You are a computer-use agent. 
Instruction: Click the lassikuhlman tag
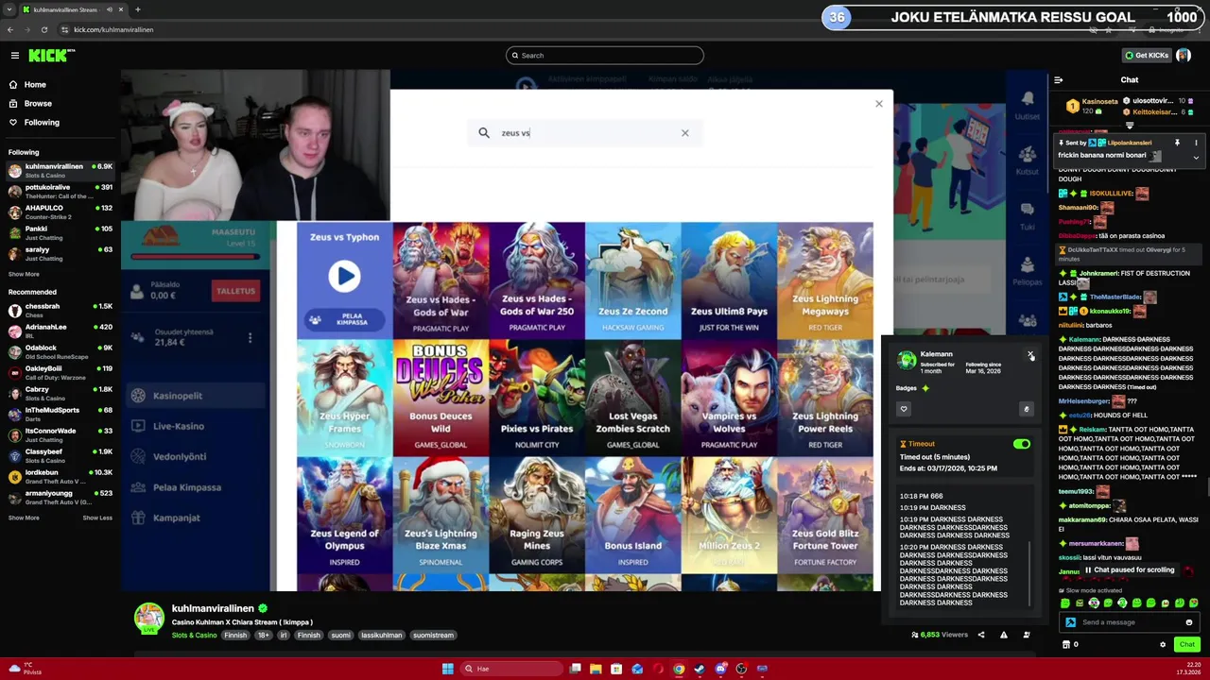point(382,636)
